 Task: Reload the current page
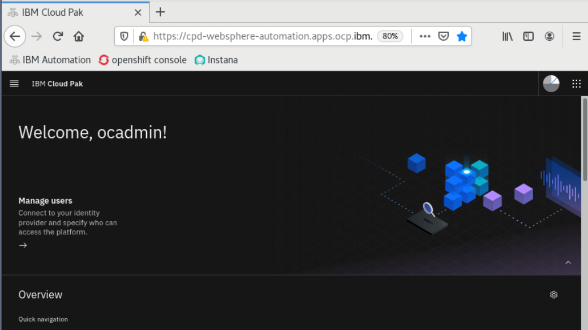pyautogui.click(x=57, y=36)
